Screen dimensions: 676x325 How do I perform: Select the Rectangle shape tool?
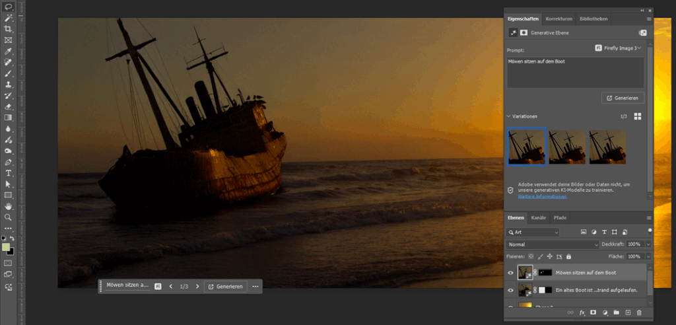click(x=8, y=195)
